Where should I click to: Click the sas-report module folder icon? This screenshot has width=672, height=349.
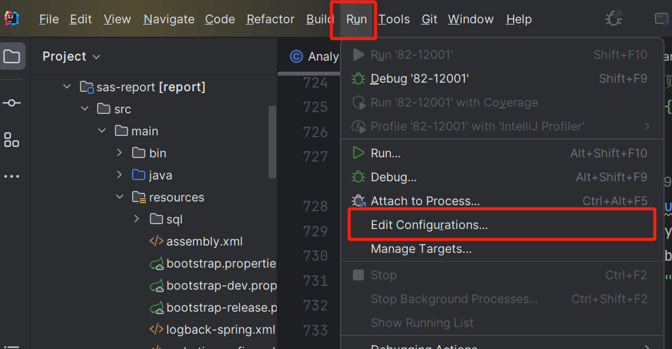(x=87, y=87)
